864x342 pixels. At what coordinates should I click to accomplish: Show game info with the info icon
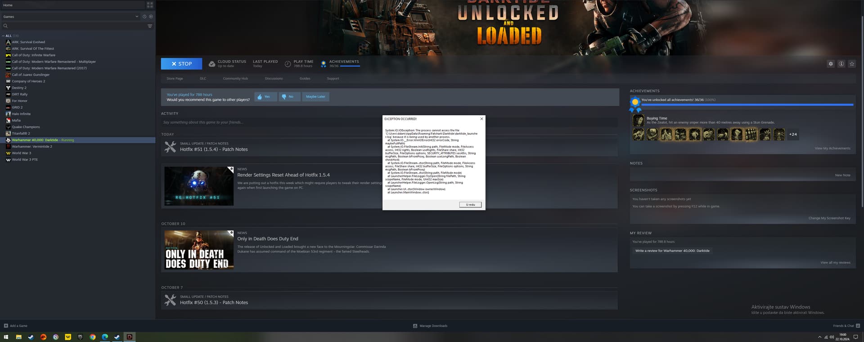[841, 64]
